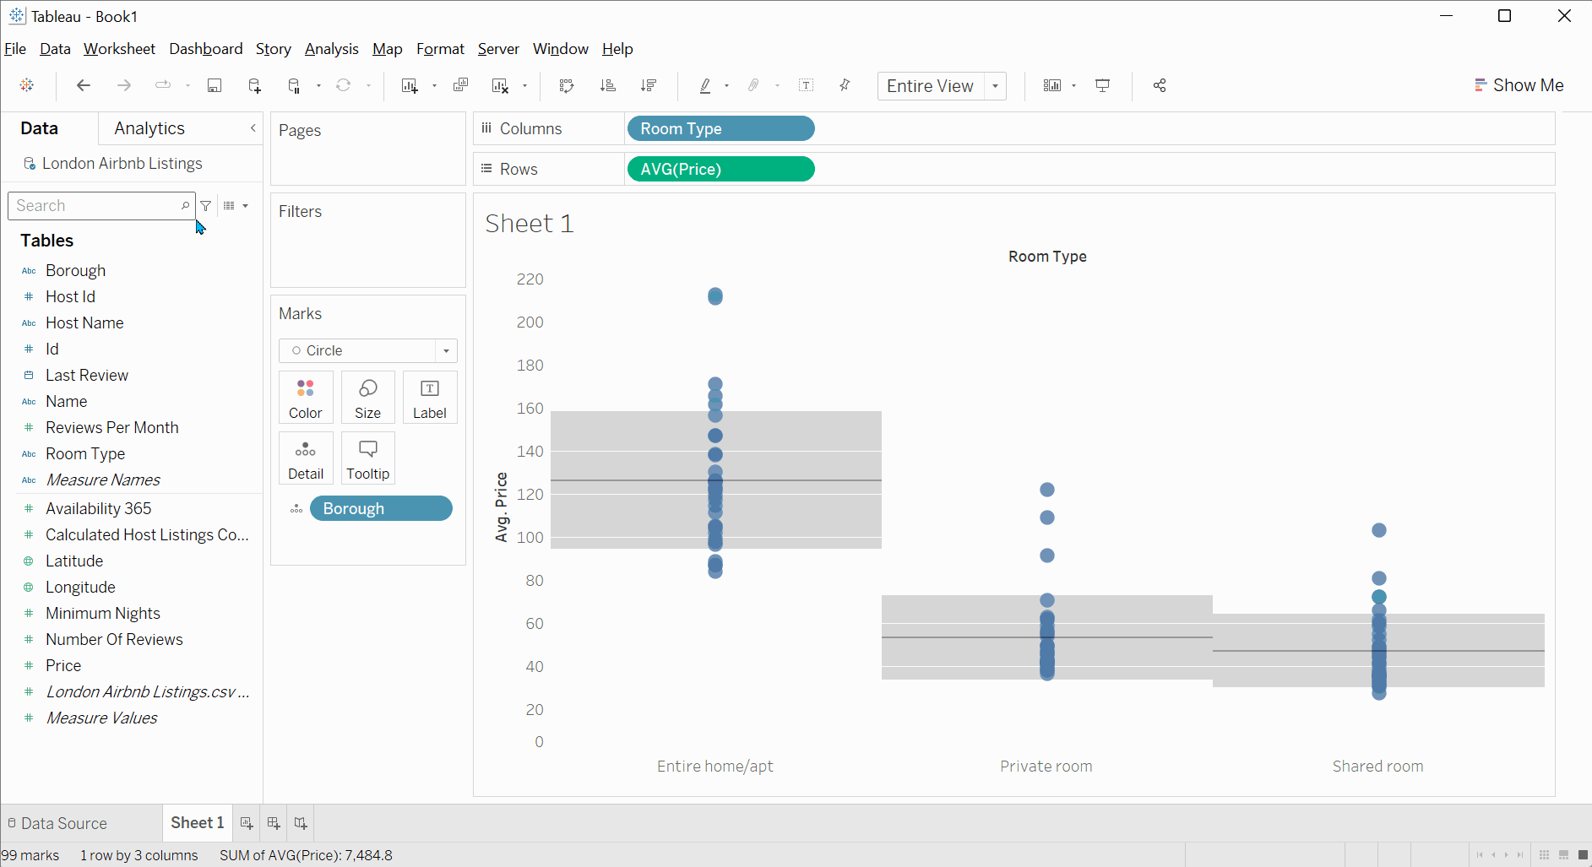
Task: Undo the last action with the back arrow
Action: [83, 85]
